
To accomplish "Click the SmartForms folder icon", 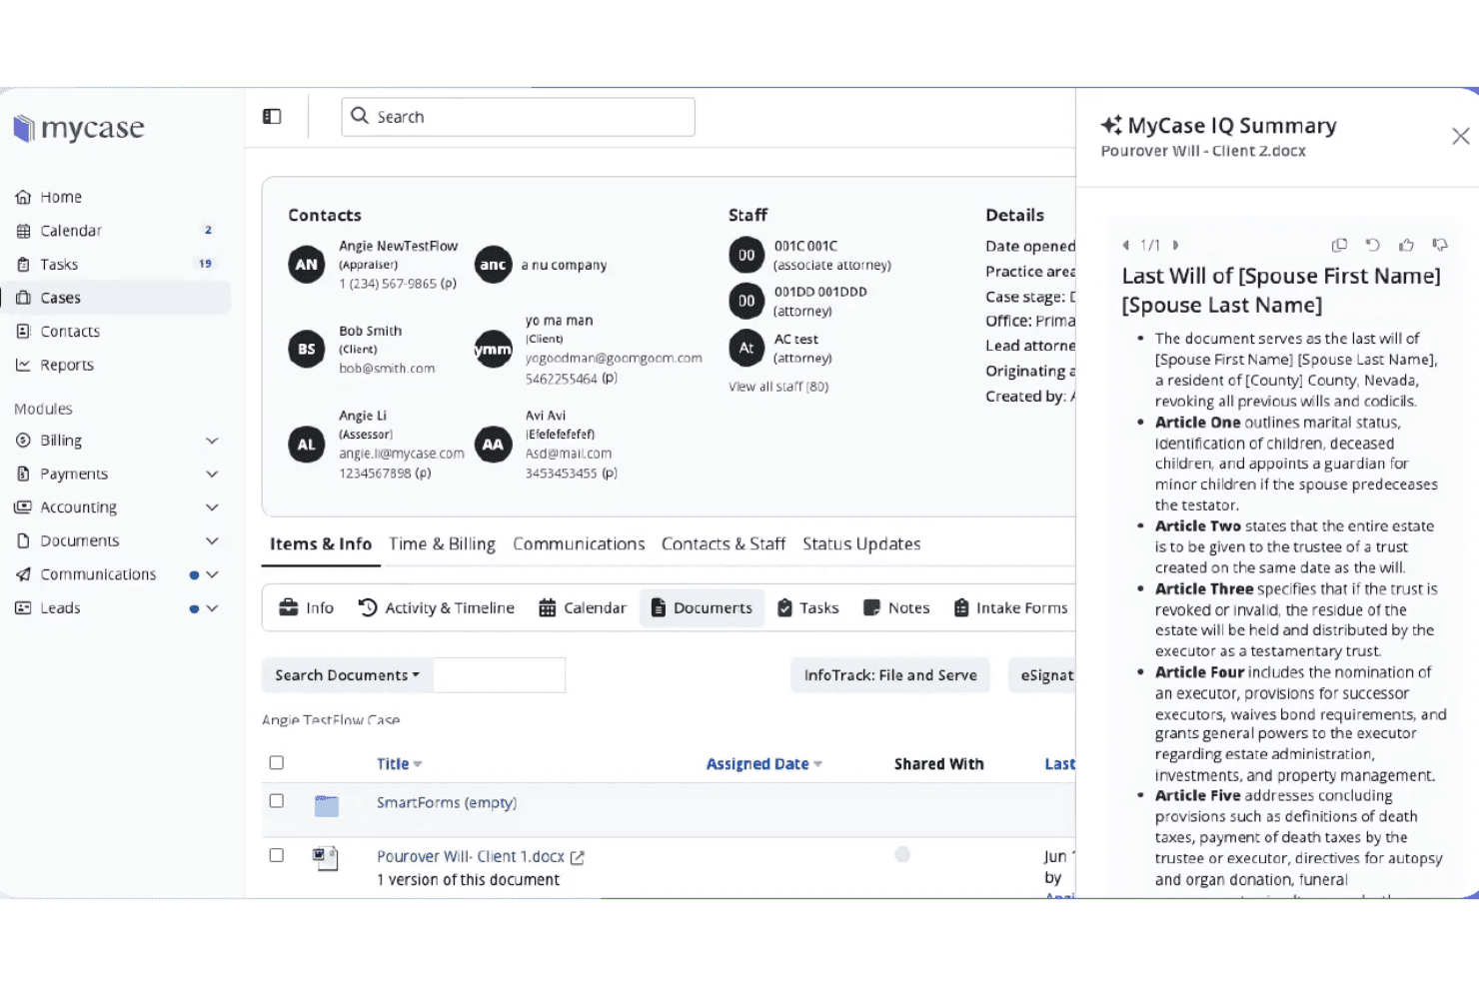I will click(x=327, y=806).
